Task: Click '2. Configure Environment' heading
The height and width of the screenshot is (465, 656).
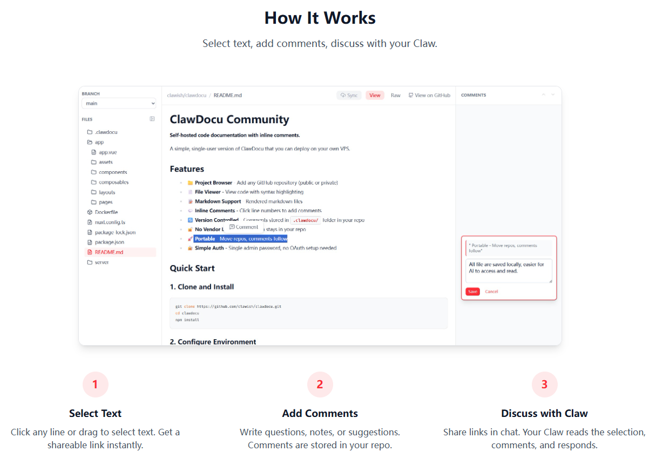Action: 213,342
